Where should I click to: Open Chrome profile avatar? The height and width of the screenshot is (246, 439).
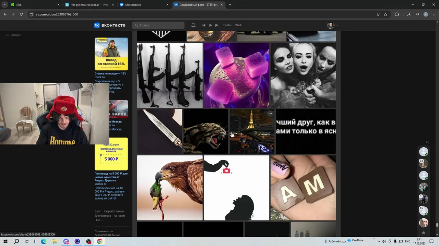(x=426, y=14)
